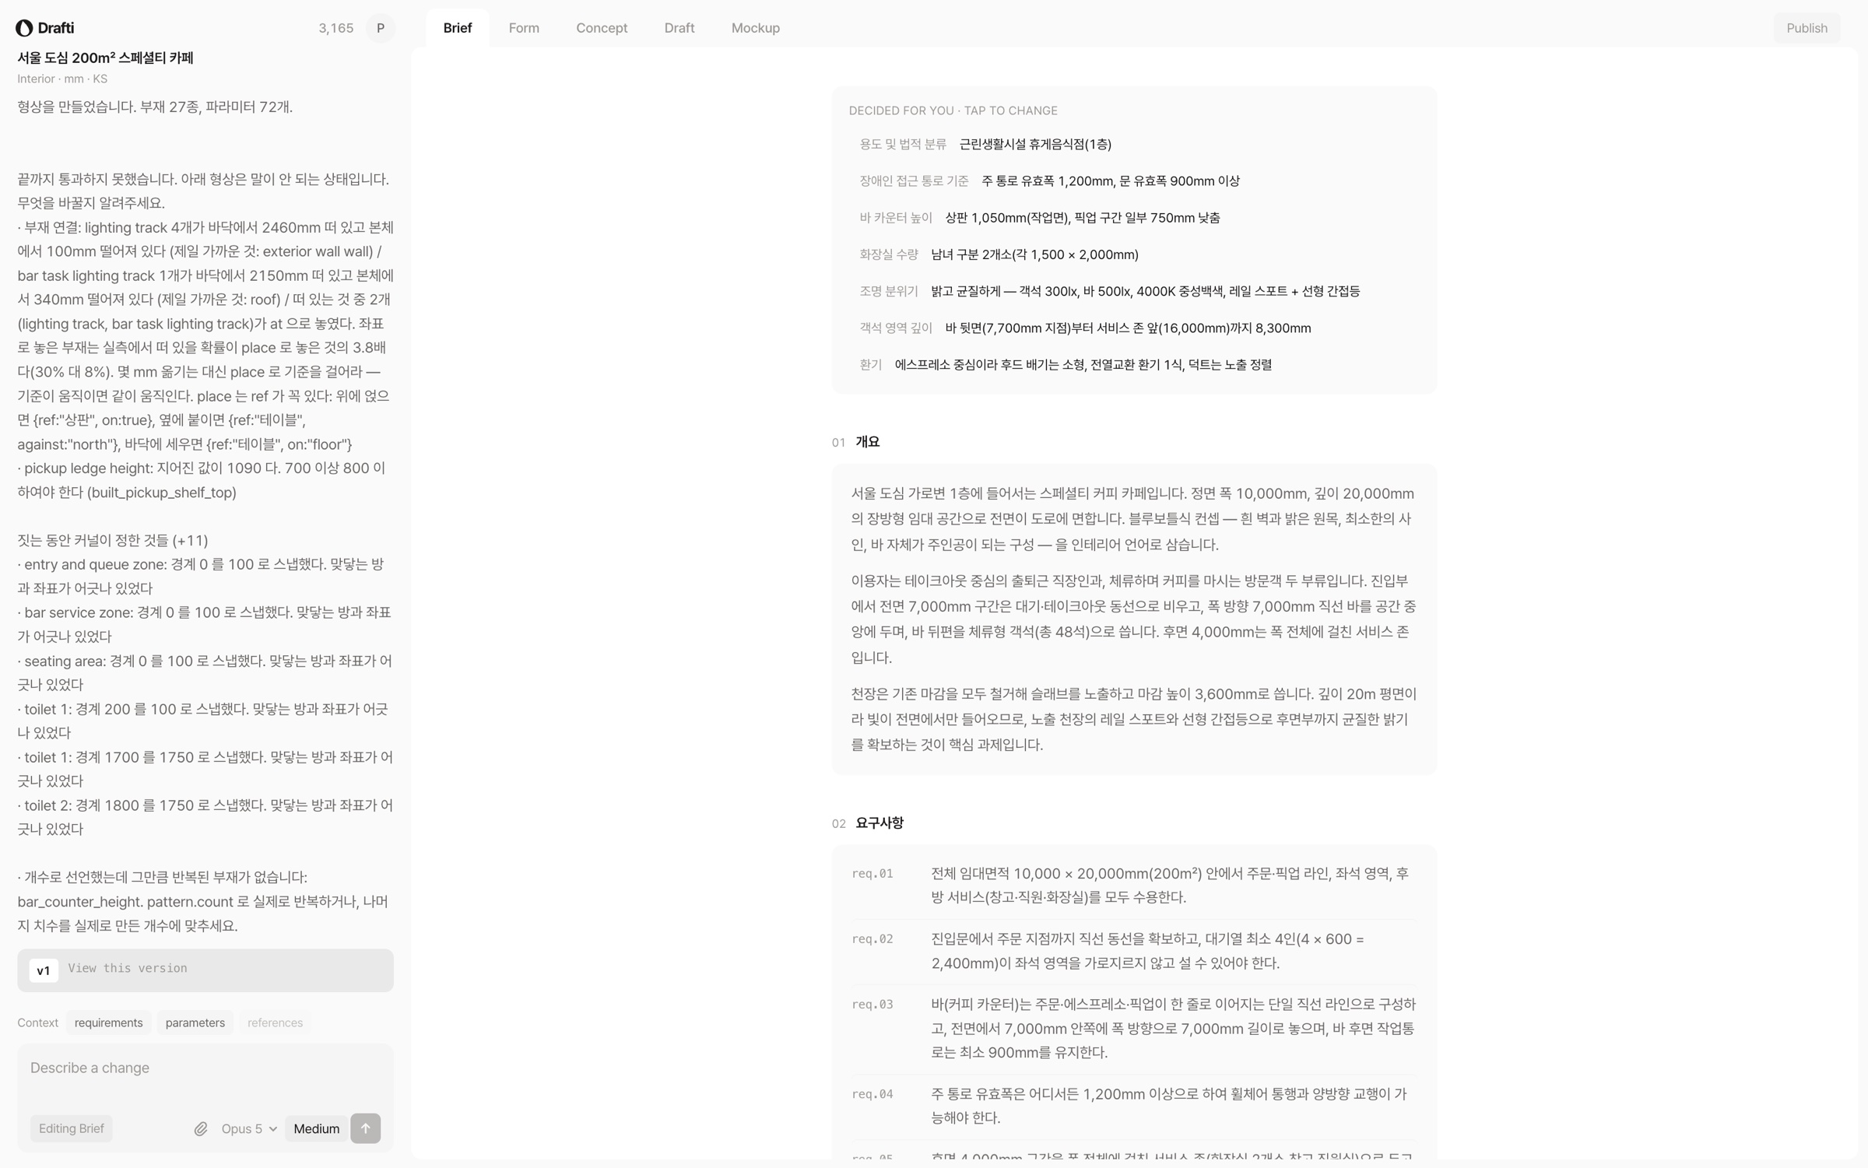Open the Concept tab
1868x1168 pixels.
pos(602,28)
